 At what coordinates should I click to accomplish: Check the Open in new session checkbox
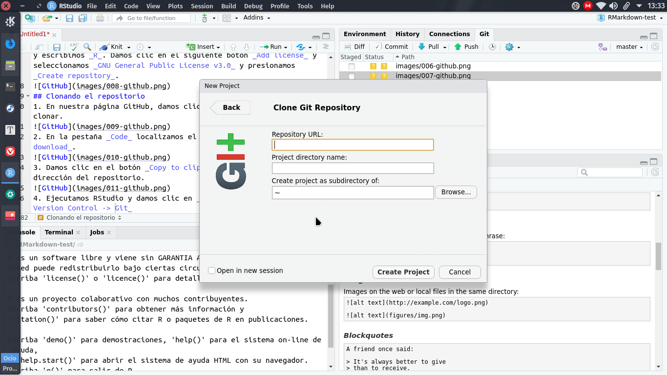click(x=211, y=271)
